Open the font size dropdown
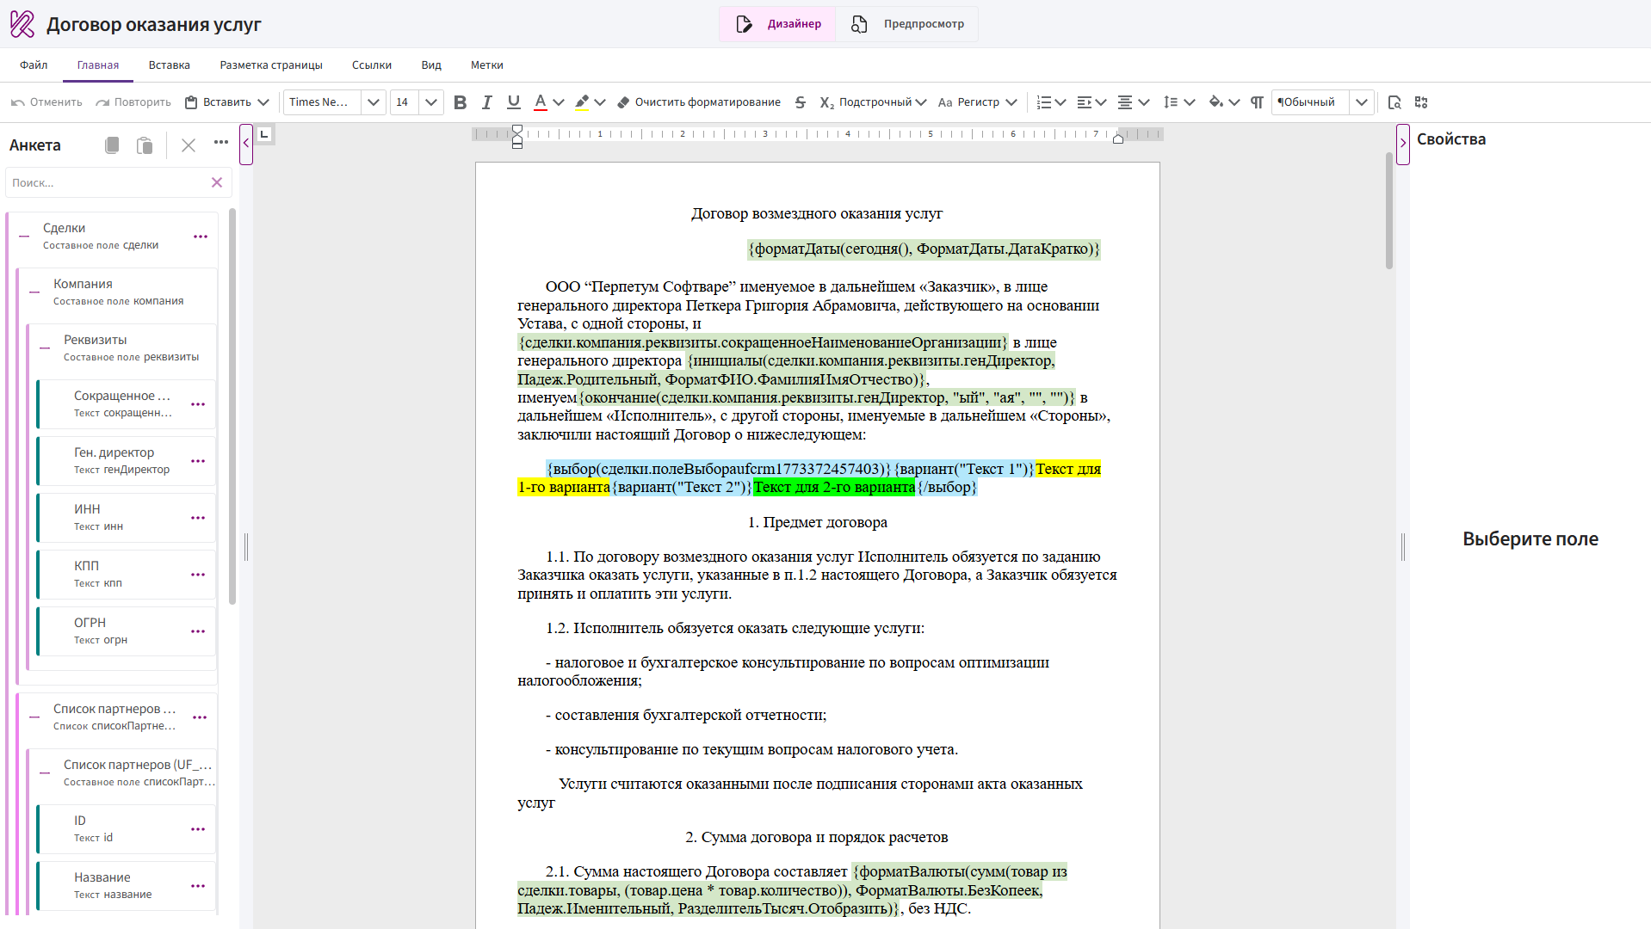Screen dimensions: 1651x929 431,102
